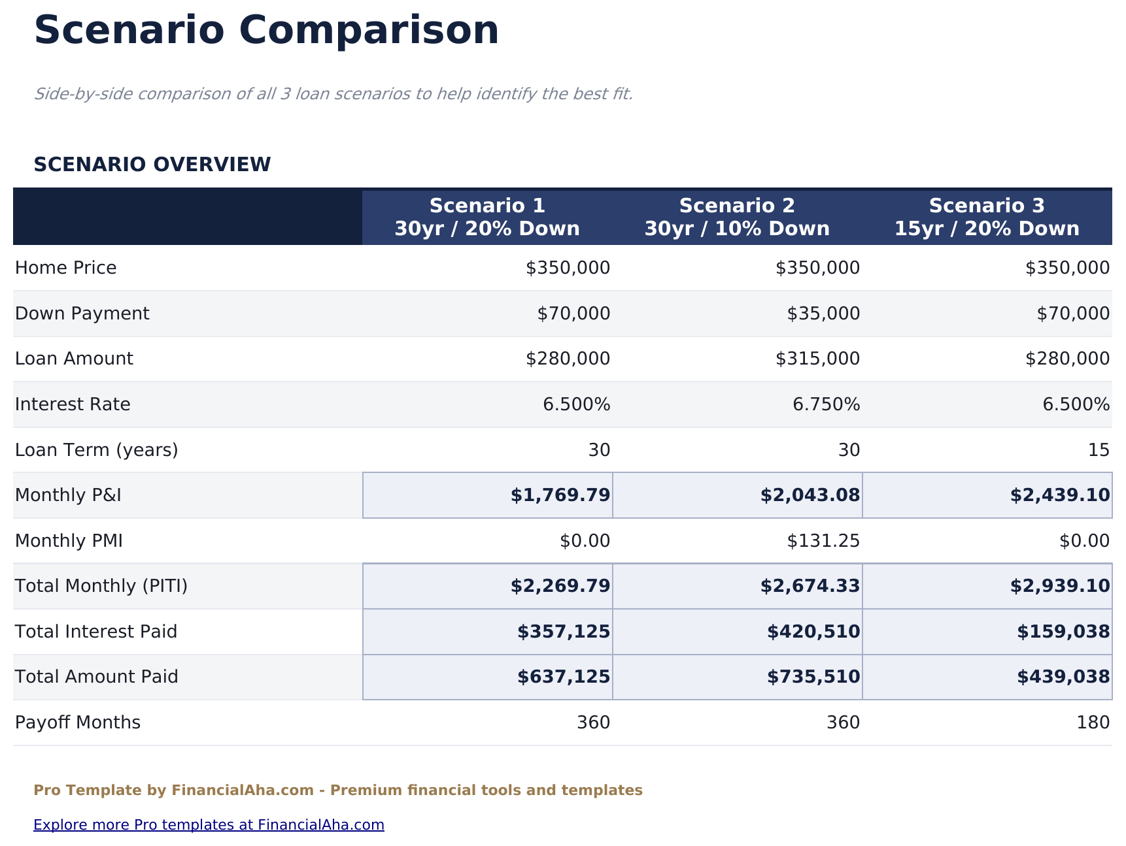Select the 180 payoff months value

[x=1099, y=722]
